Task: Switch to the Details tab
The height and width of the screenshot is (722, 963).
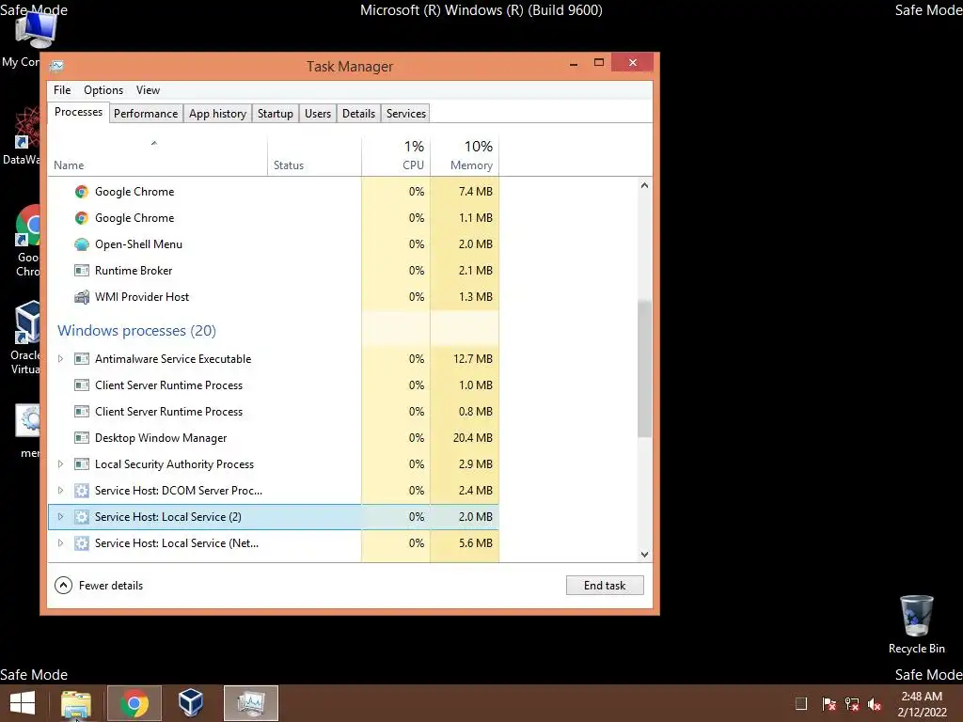Action: click(358, 114)
